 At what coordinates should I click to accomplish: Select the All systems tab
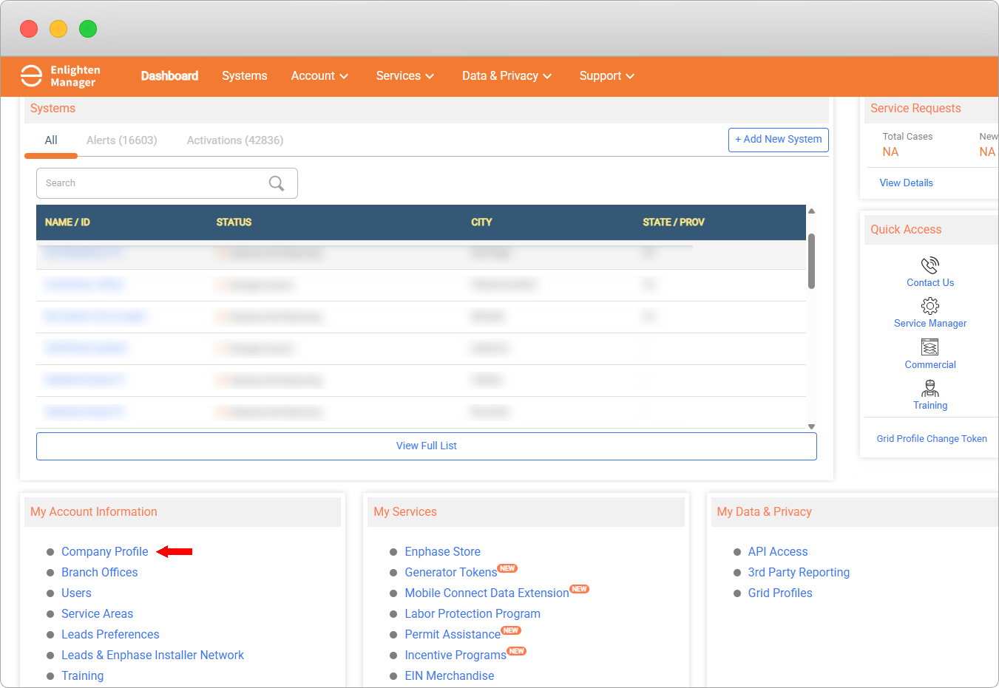tap(51, 140)
